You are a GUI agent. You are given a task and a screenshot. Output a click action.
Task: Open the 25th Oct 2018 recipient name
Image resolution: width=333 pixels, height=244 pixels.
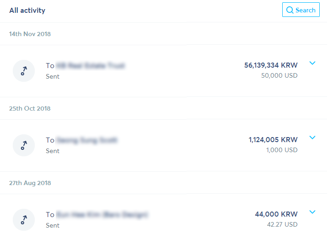coord(87,140)
